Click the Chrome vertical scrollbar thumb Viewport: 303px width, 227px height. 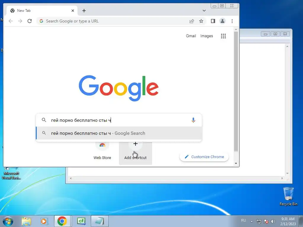click(x=236, y=91)
